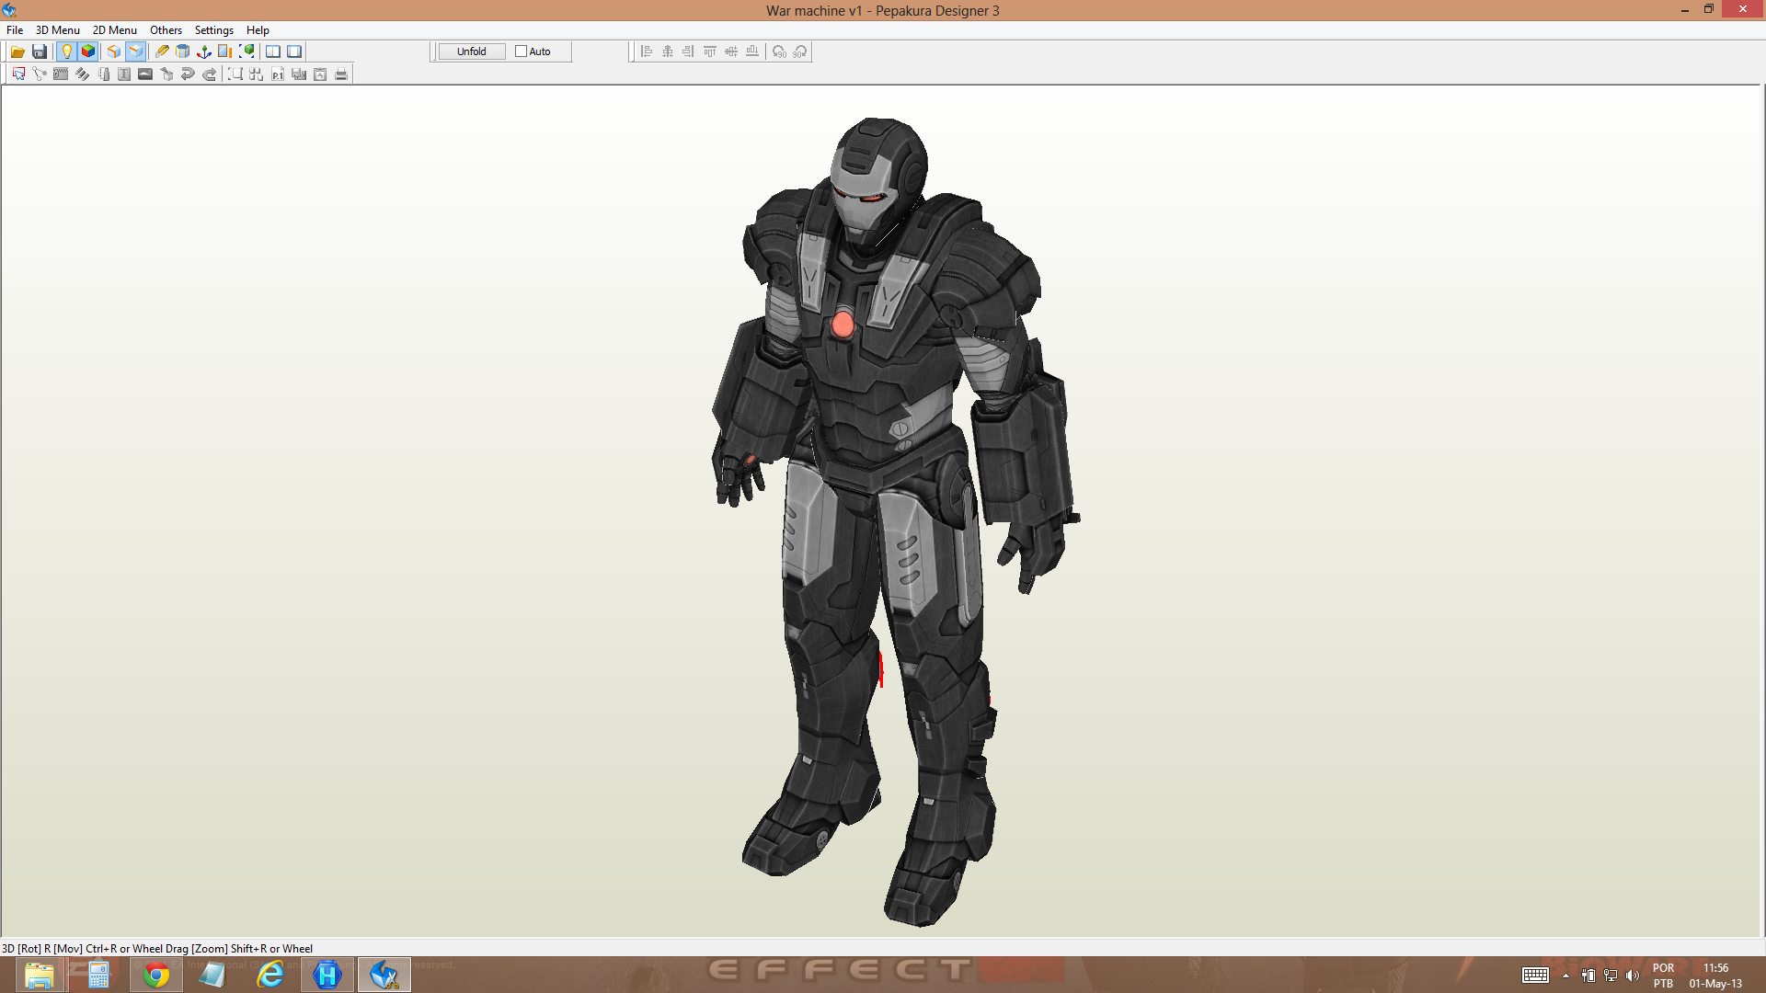Open Internet Explorer from the taskbar
The image size is (1766, 993).
[x=270, y=975]
